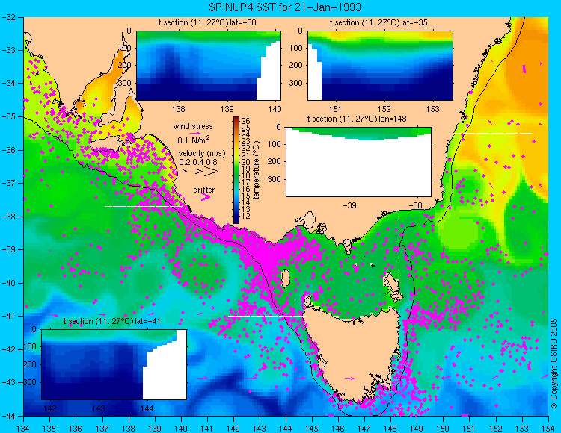
Task: Click value 19 on the temperature colorbar
Action: click(x=246, y=169)
